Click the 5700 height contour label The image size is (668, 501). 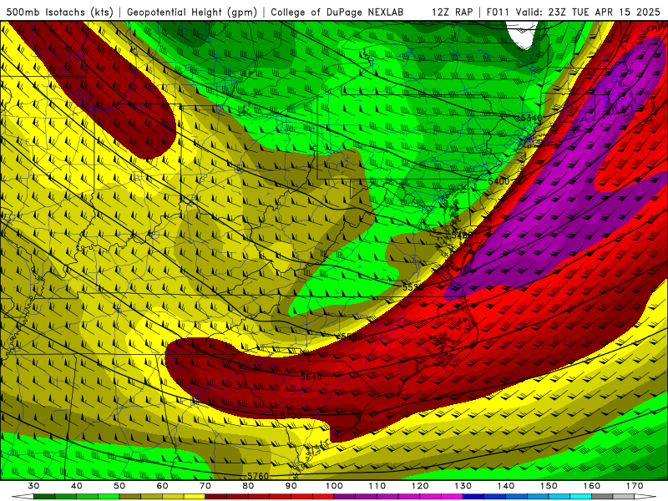click(x=291, y=415)
